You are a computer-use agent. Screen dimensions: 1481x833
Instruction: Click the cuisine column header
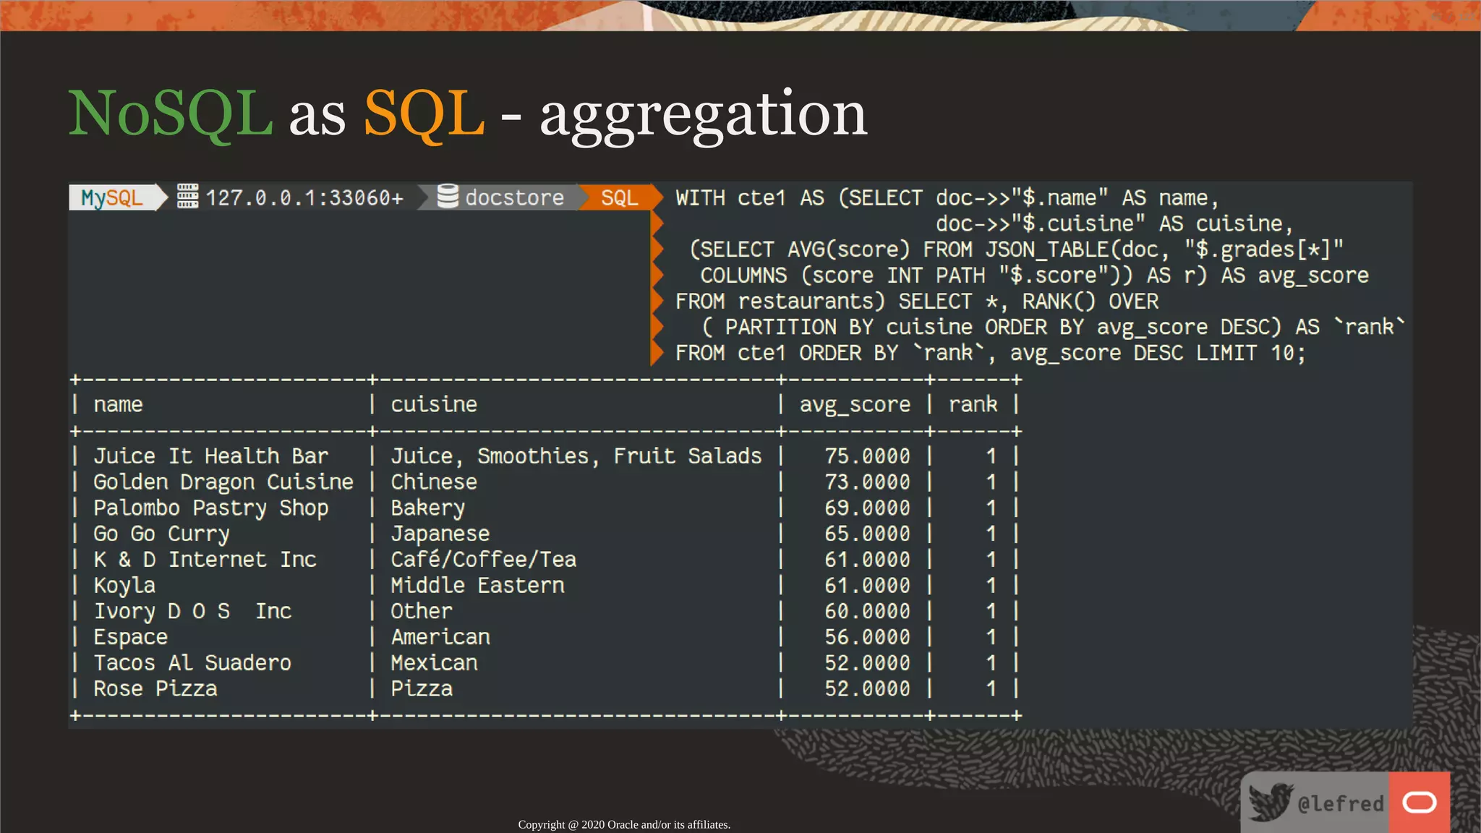tap(434, 404)
